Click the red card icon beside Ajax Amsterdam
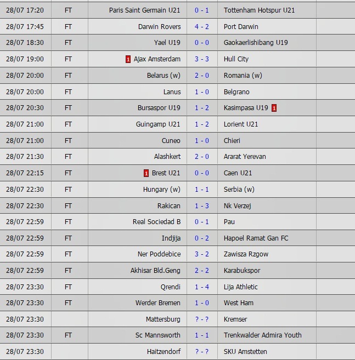The image size is (355, 360). pos(128,59)
